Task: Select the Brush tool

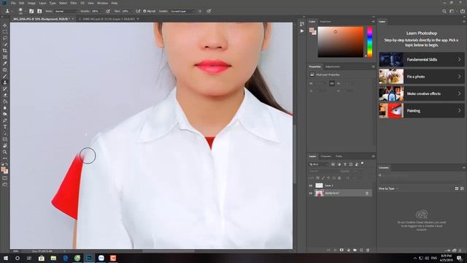Action: (x=5, y=76)
